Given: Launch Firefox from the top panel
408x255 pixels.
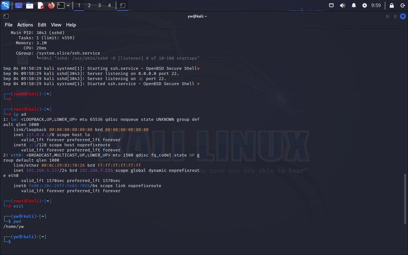Looking at the screenshot, I should tap(52, 6).
